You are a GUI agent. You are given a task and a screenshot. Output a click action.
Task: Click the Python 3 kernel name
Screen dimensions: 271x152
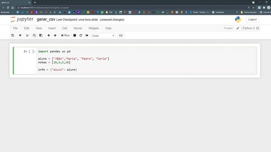coord(249,28)
